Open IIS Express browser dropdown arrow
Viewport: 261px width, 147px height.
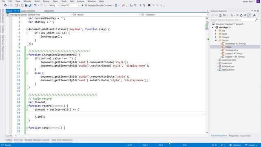tap(113, 5)
